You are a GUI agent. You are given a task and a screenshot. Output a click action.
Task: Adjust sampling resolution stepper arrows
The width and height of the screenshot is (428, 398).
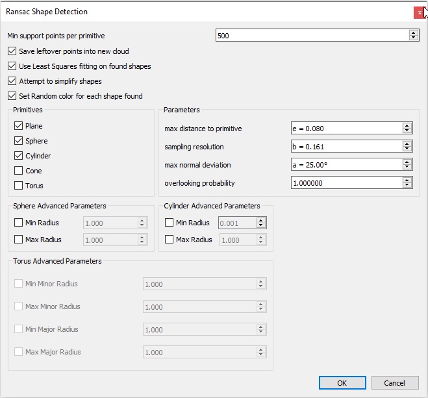coord(407,147)
